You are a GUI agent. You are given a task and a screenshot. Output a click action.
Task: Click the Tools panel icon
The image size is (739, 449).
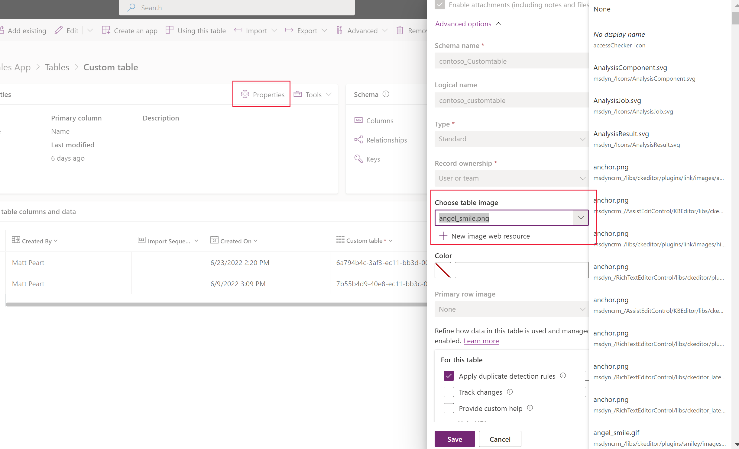(299, 95)
